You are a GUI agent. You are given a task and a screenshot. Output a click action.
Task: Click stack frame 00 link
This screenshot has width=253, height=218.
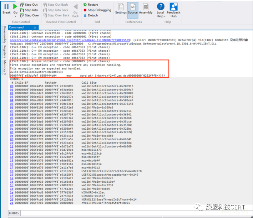tap(11, 86)
